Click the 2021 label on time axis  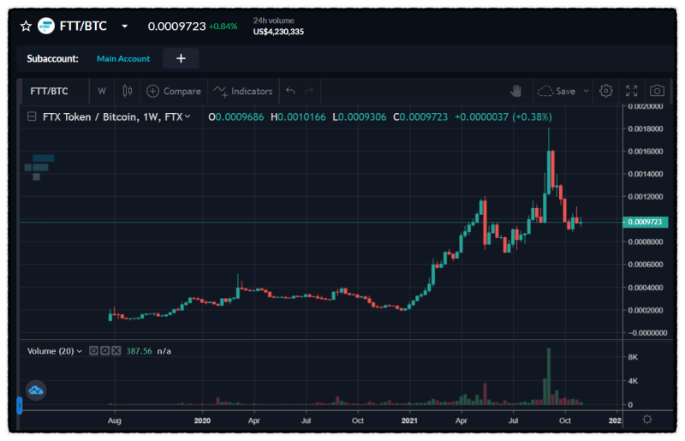click(409, 420)
